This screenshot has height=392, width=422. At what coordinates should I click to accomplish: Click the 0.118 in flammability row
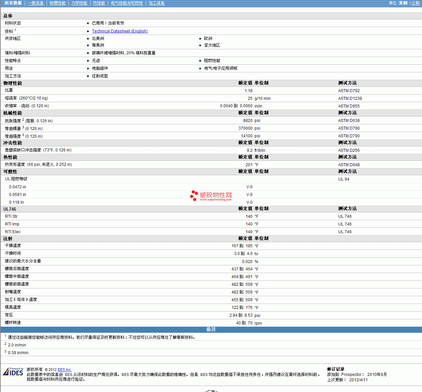(x=211, y=202)
